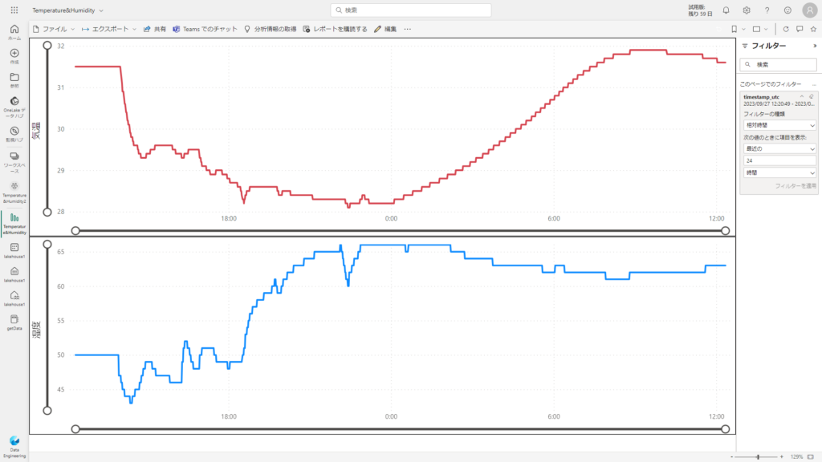The width and height of the screenshot is (822, 462).
Task: Collapse the timestamp_utc filter card
Action: click(x=801, y=96)
